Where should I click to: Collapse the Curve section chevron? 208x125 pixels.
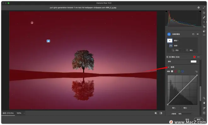(x=169, y=67)
